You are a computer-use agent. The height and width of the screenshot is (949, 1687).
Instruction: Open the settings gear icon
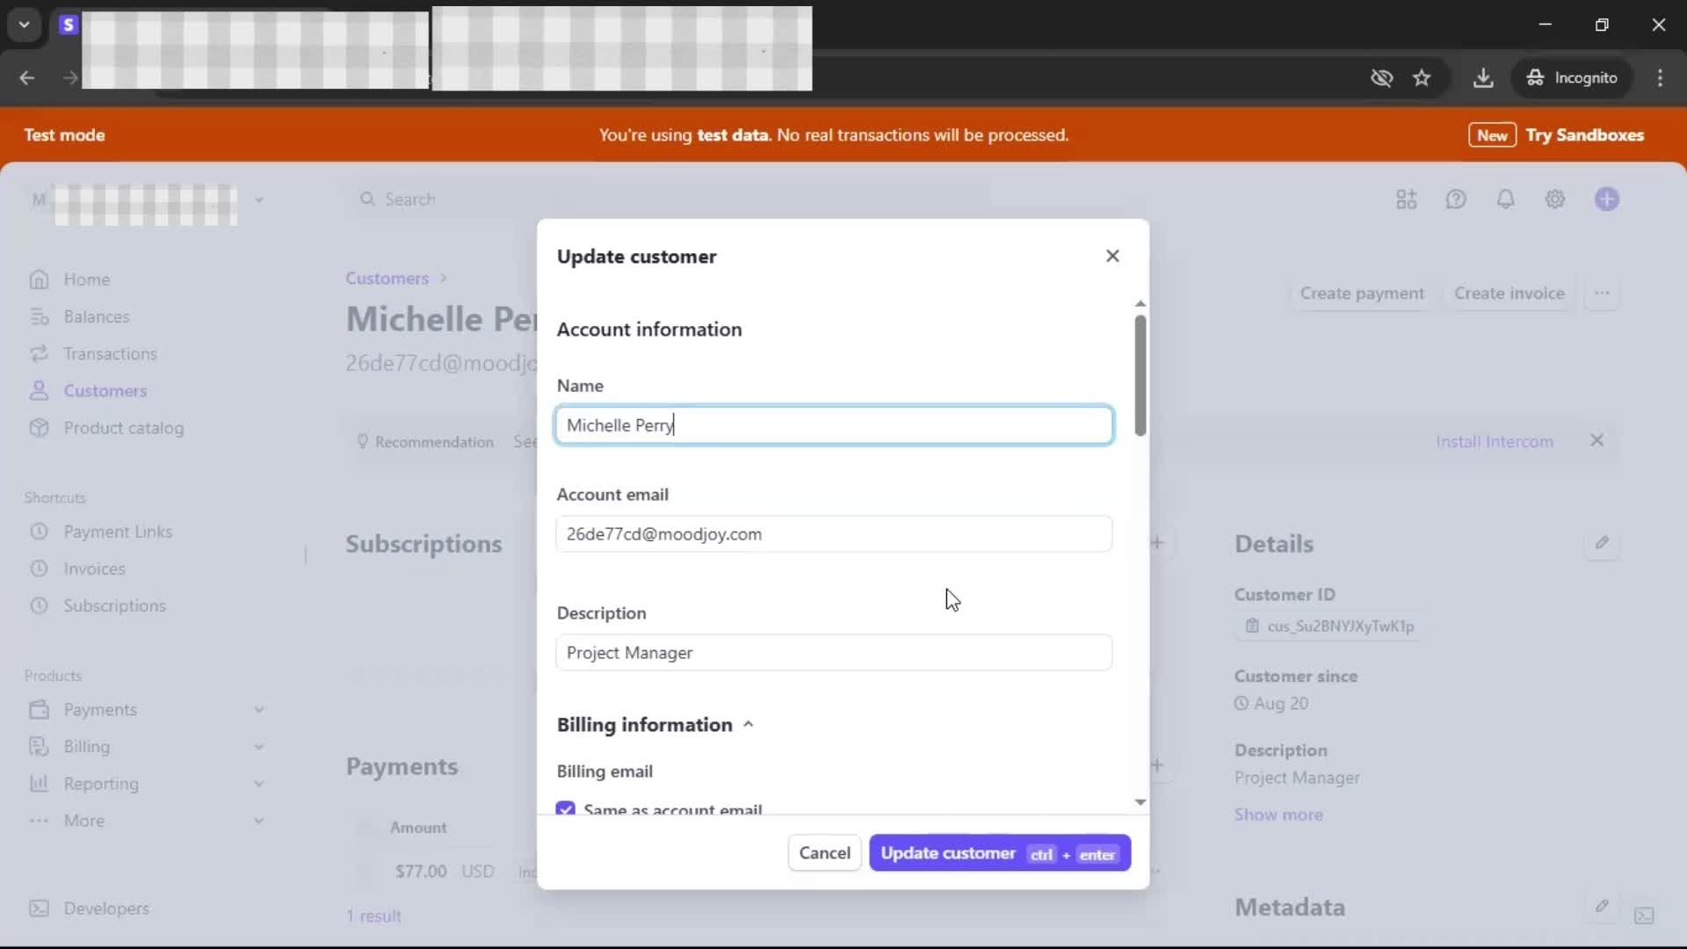(1554, 199)
